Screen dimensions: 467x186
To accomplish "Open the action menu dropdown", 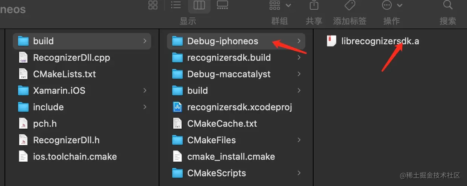I will pos(392,5).
